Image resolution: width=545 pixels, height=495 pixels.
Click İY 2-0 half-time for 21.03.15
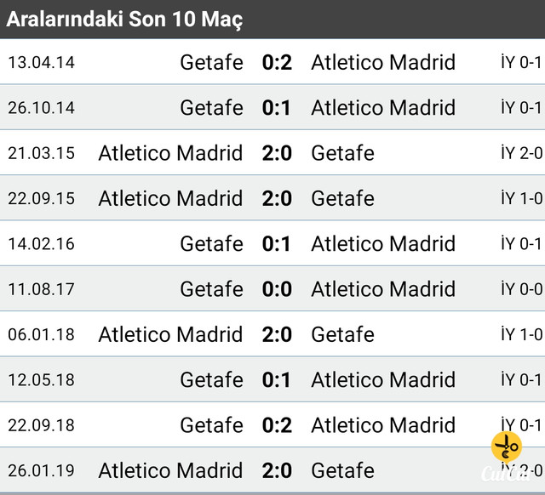coord(522,153)
